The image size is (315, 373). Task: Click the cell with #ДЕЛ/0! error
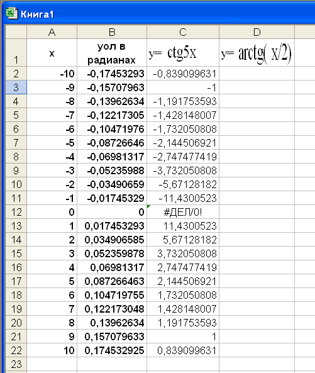coord(183,212)
